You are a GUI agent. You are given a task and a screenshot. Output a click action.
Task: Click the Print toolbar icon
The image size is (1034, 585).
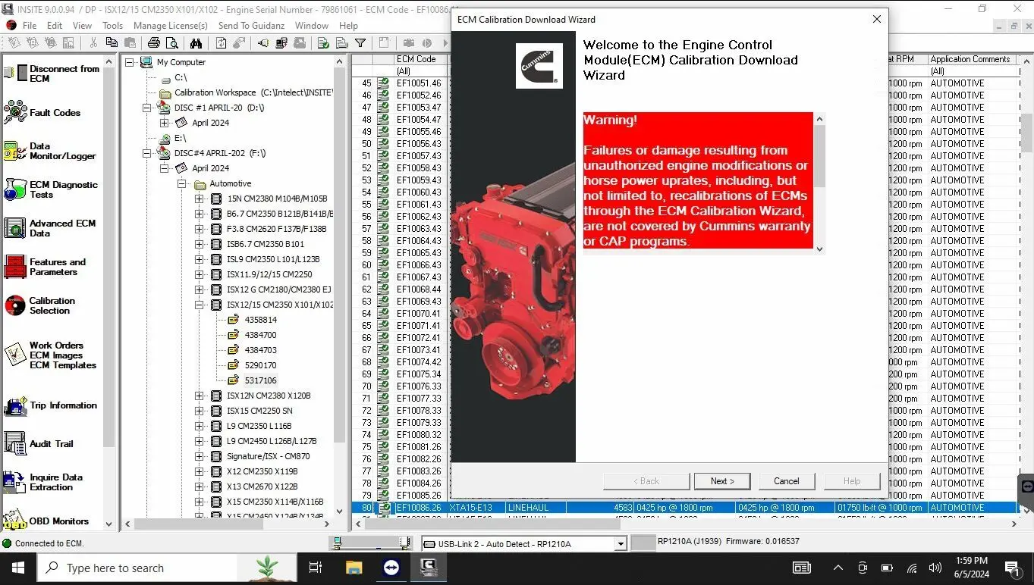154,43
